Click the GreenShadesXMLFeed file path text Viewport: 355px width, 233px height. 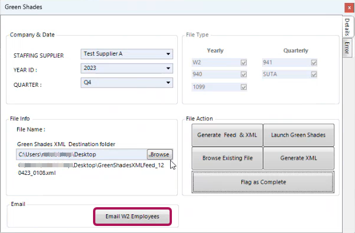(x=91, y=169)
